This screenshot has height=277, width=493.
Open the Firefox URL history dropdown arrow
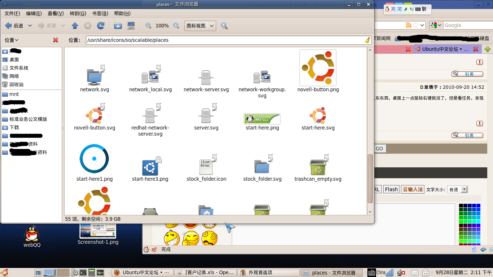(423, 25)
